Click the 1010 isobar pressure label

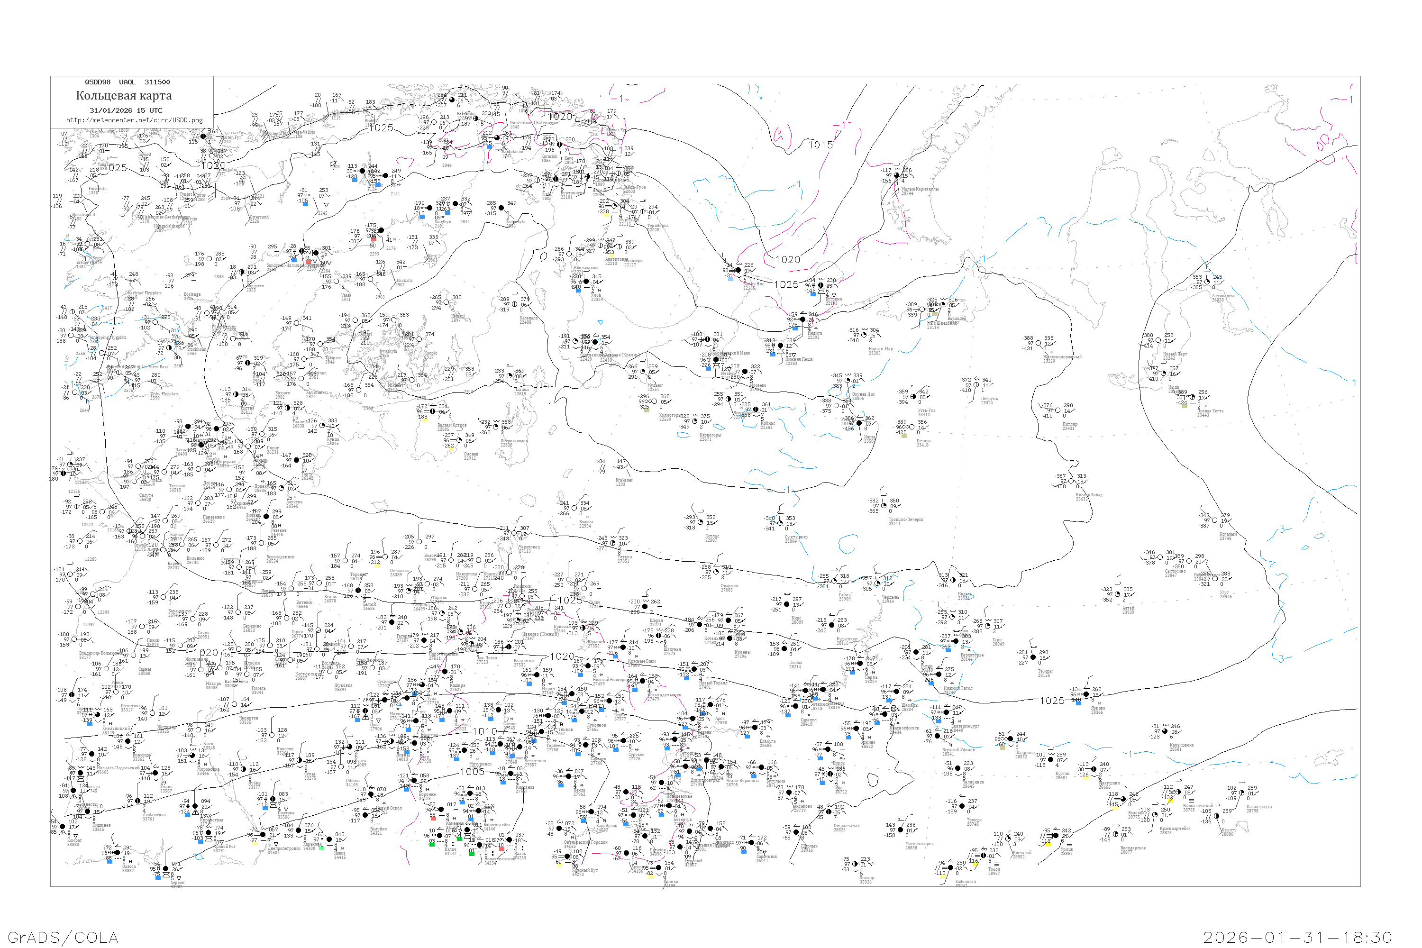click(484, 731)
